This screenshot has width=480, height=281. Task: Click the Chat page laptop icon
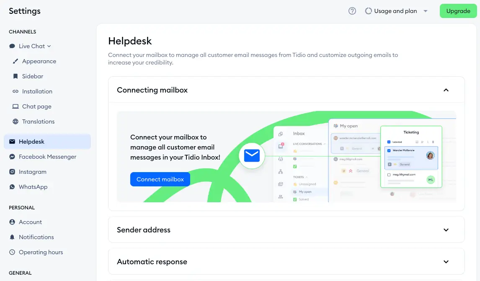tap(15, 106)
